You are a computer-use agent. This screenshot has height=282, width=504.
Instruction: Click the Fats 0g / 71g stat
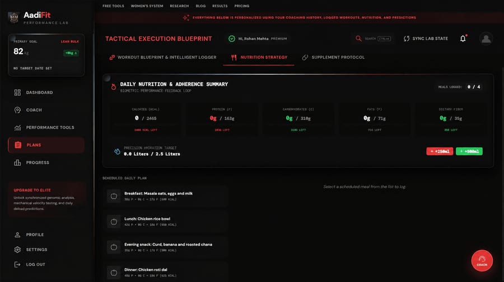click(375, 119)
